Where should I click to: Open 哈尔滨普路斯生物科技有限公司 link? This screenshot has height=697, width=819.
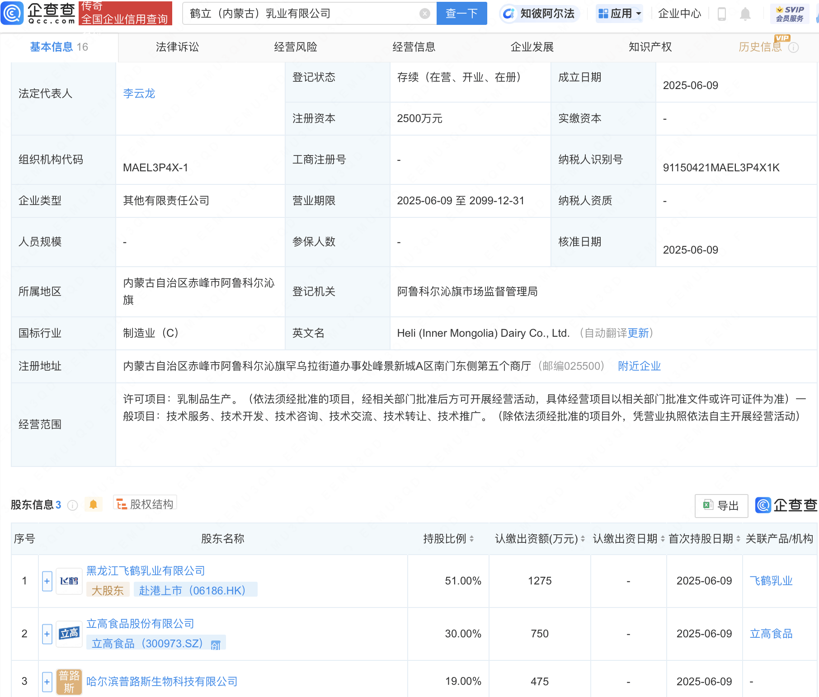click(x=162, y=682)
